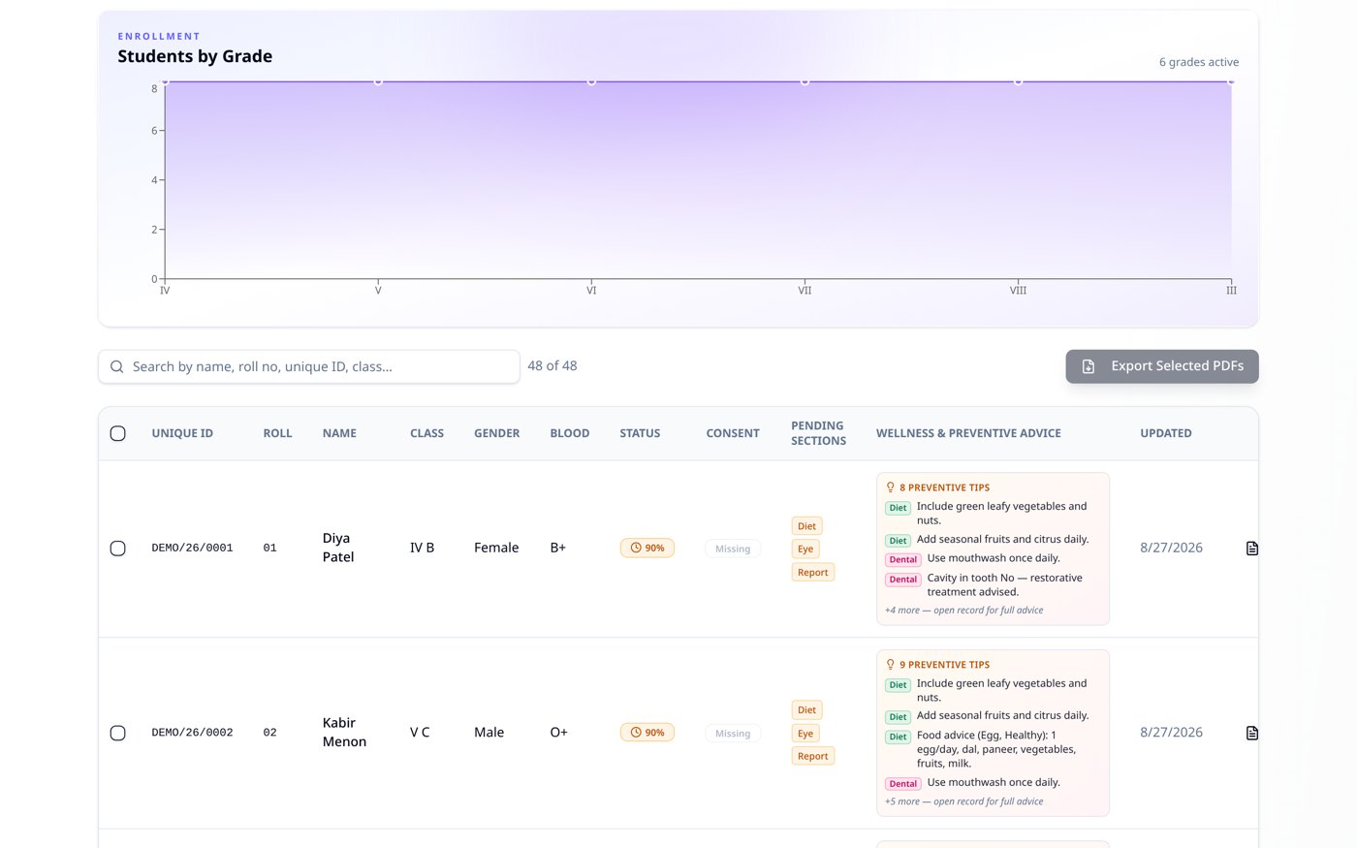Click Diya Patel's 90% status badge
The image size is (1357, 848).
[647, 548]
